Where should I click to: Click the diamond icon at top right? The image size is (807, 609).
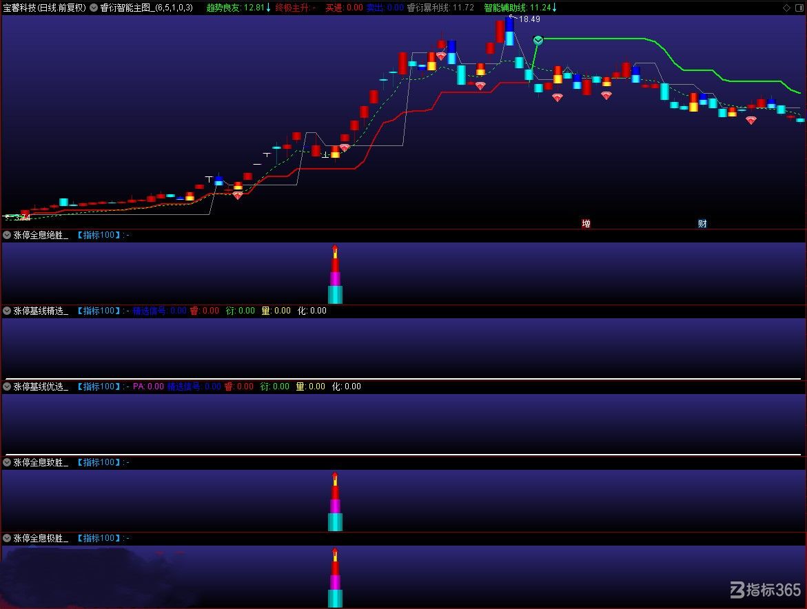click(786, 8)
